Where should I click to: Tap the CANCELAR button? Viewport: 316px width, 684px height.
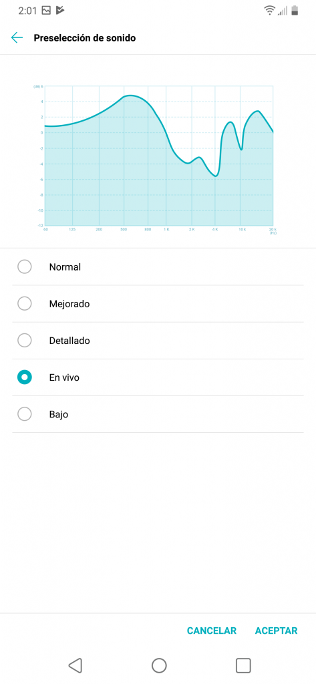tap(212, 631)
